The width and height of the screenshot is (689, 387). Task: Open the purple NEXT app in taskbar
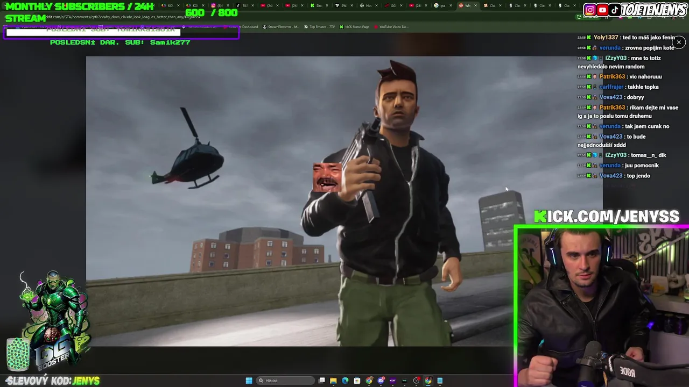[x=392, y=381]
